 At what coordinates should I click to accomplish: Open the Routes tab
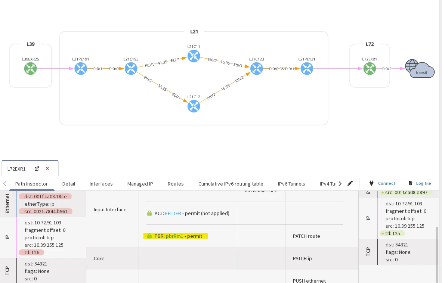coord(176,184)
